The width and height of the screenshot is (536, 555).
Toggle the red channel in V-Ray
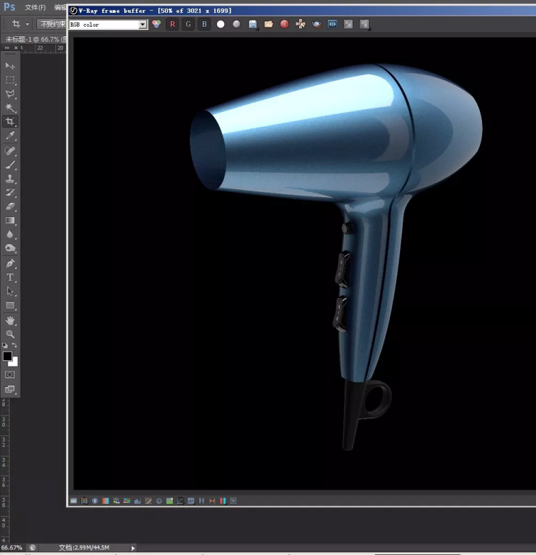pyautogui.click(x=172, y=24)
